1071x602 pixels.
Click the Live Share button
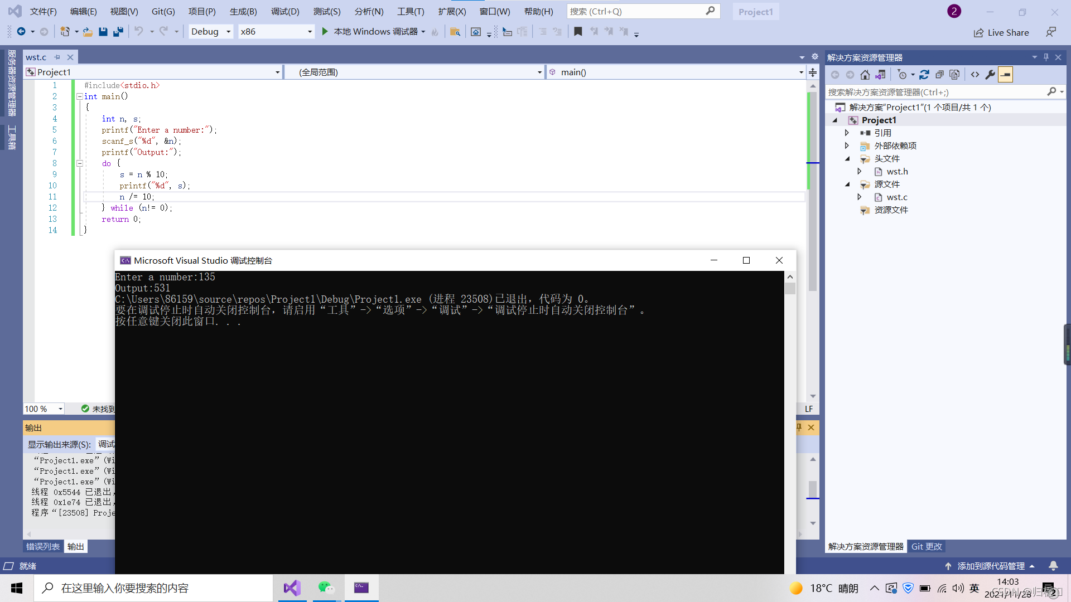tap(1001, 32)
